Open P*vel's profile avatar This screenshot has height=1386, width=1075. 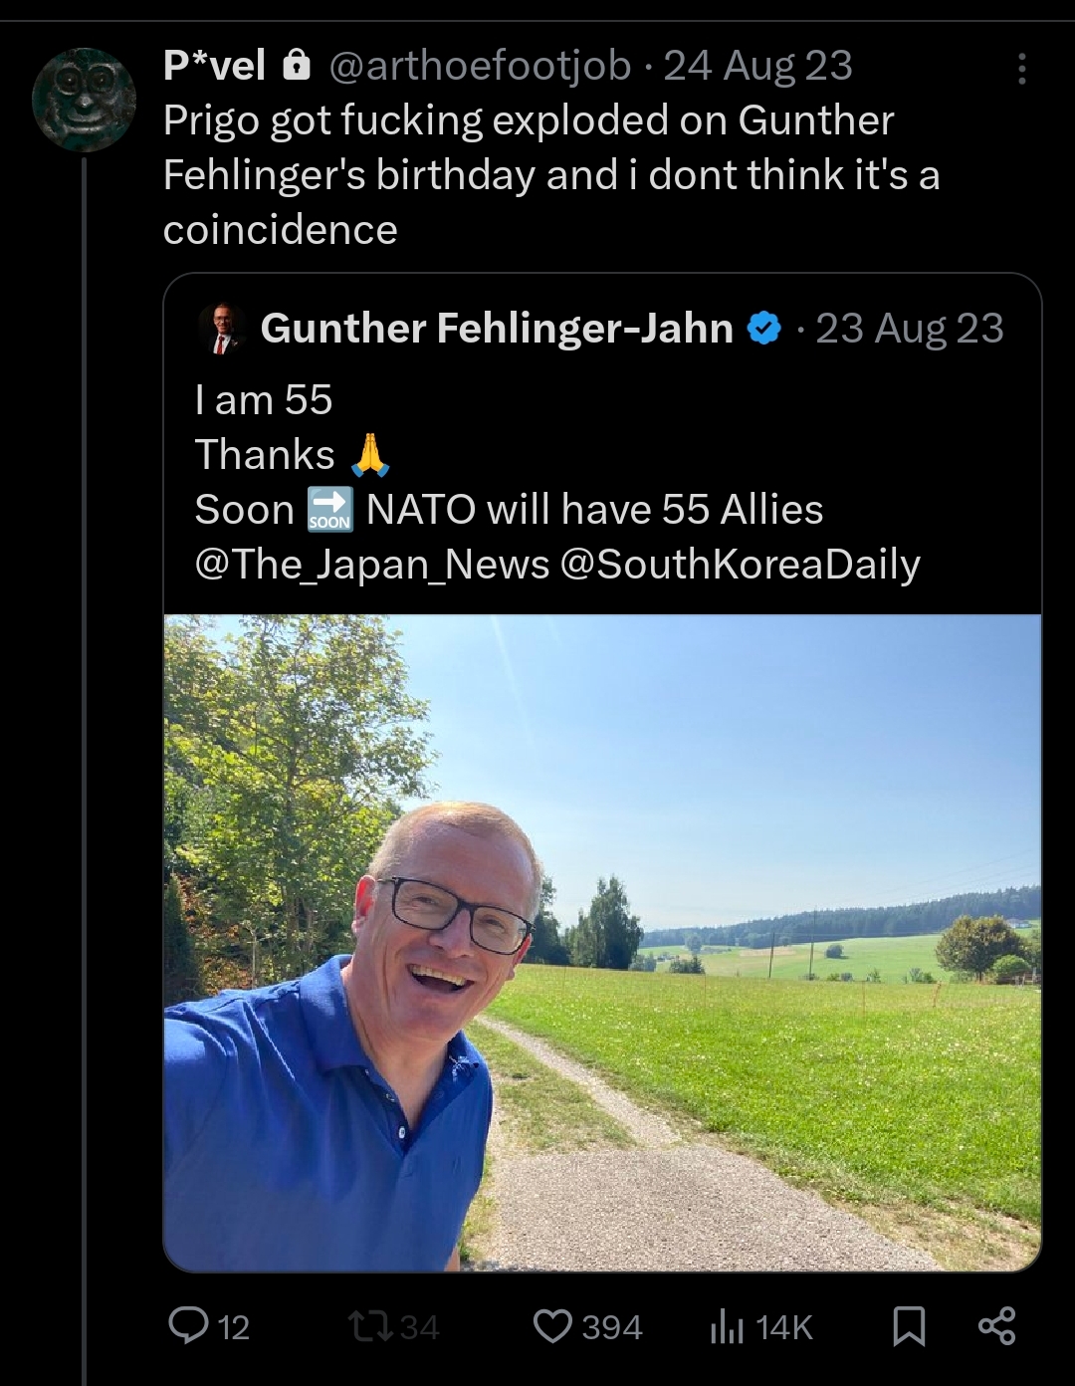click(83, 100)
